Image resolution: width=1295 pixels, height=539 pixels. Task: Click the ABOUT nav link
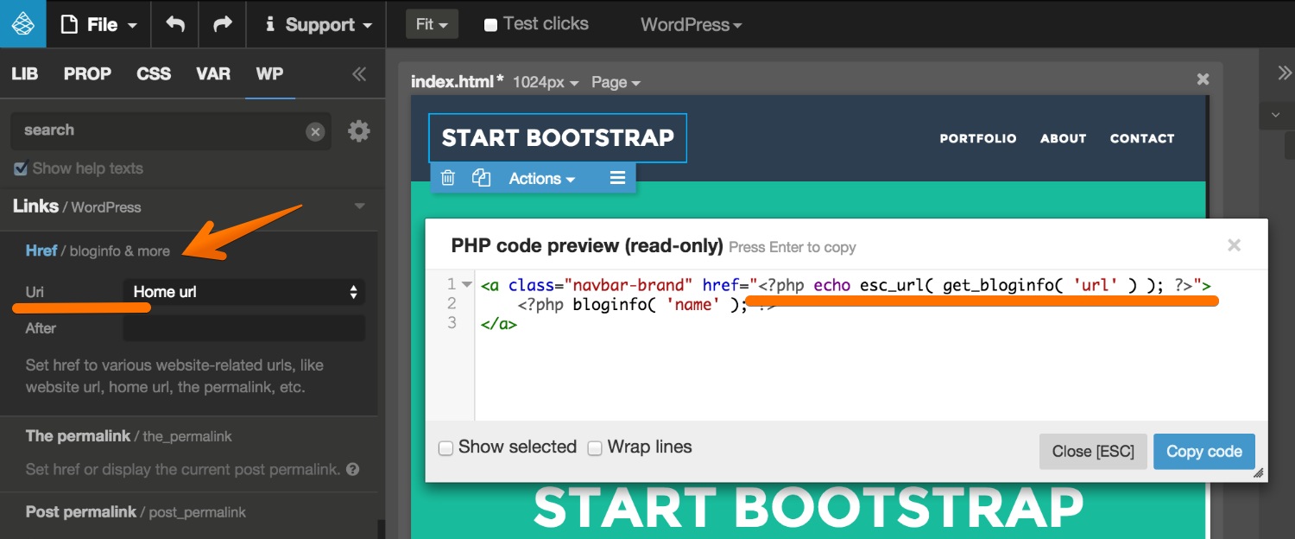tap(1063, 138)
